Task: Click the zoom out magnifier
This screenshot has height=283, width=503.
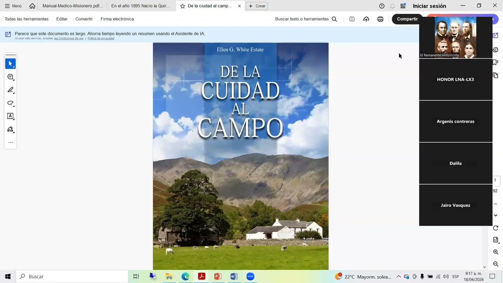Action: pyautogui.click(x=496, y=264)
